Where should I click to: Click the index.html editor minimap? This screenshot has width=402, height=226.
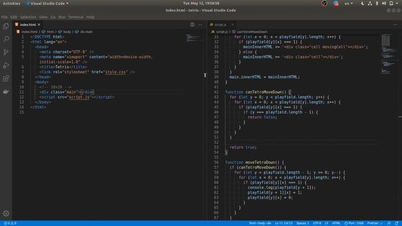[x=194, y=38]
